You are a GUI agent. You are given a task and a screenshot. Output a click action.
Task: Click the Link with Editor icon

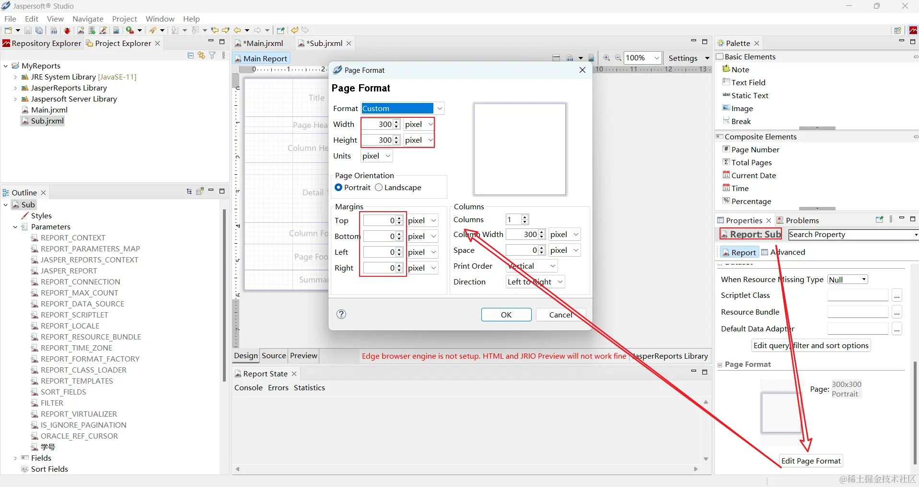(201, 56)
